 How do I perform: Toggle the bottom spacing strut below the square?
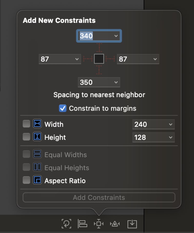pos(99,70)
